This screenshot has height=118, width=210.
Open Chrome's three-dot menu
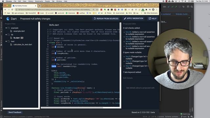[157, 10]
